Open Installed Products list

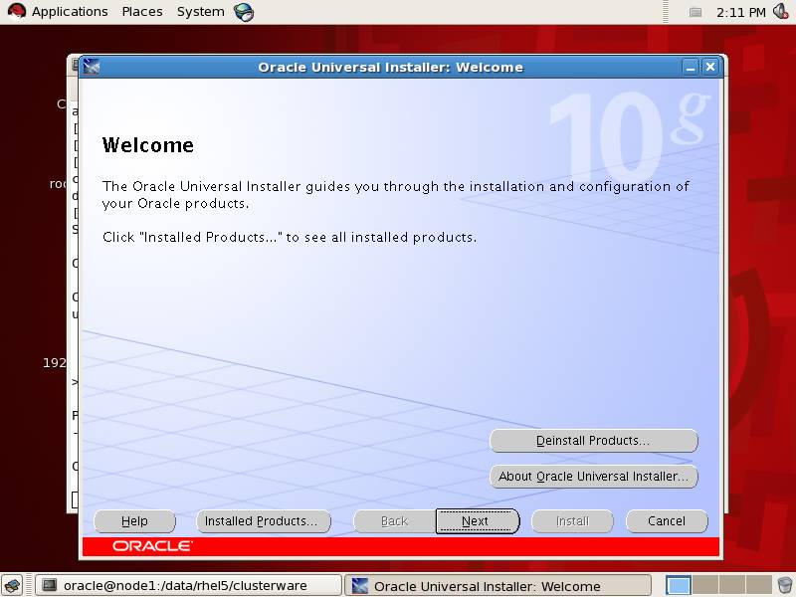264,521
